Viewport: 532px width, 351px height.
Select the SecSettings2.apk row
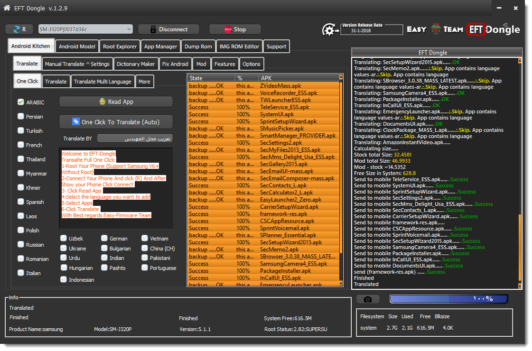point(263,143)
